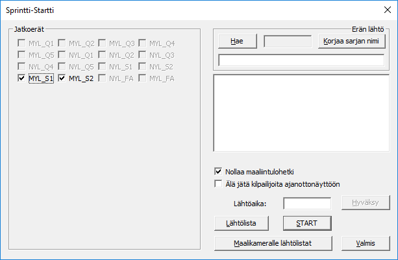The width and height of the screenshot is (398, 260).
Task: Tick the NYL_FA checkbox
Action: [103, 78]
